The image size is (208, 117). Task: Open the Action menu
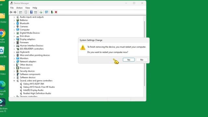click(x=19, y=8)
